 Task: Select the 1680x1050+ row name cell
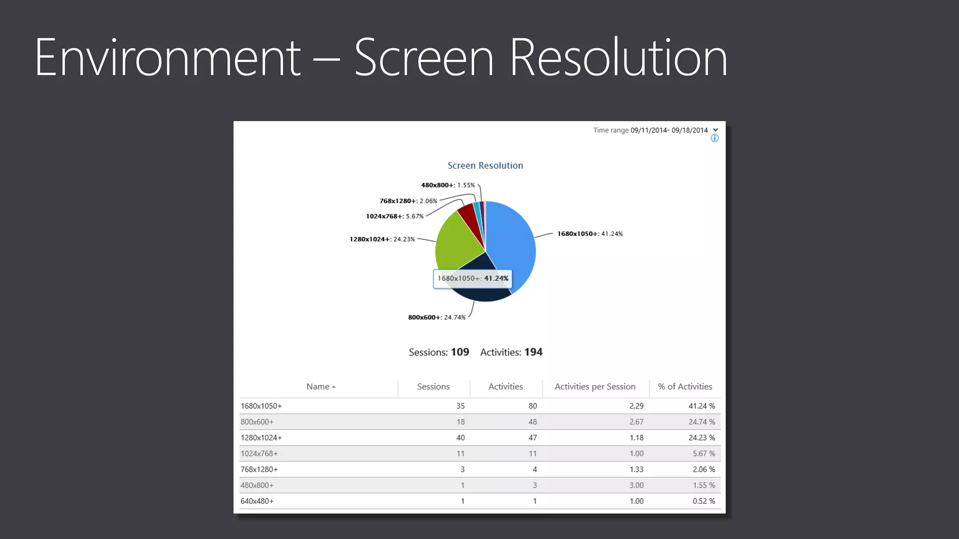click(x=261, y=406)
